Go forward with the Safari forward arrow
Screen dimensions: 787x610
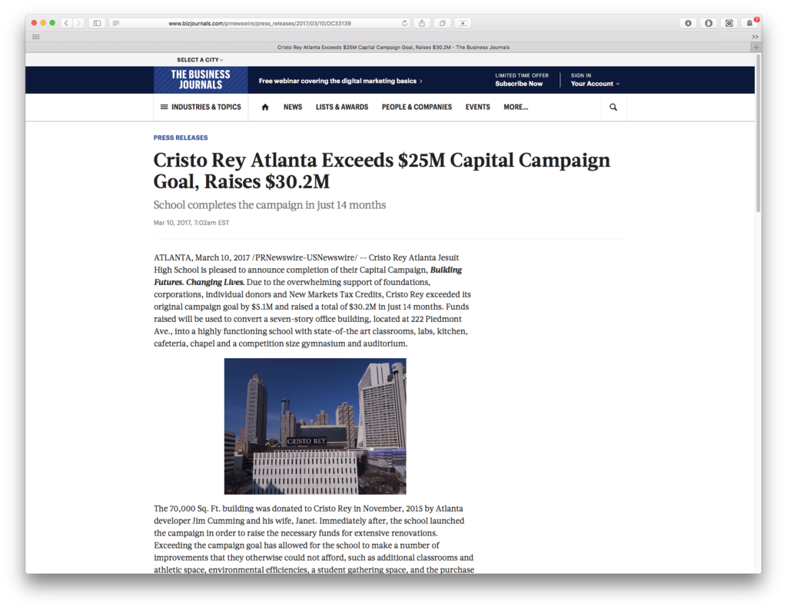78,23
